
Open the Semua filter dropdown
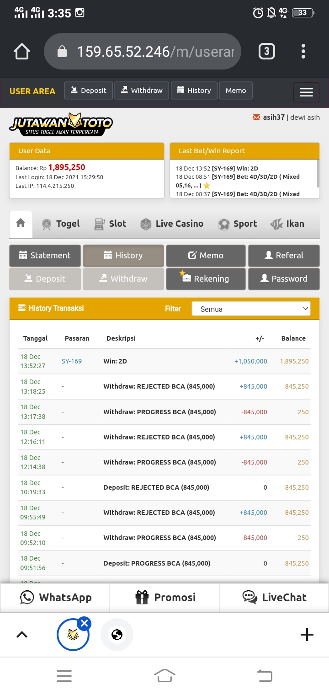pos(251,309)
